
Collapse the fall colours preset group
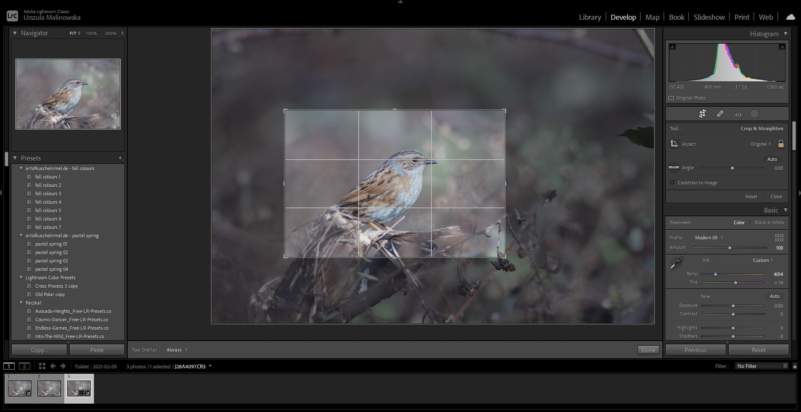point(21,168)
